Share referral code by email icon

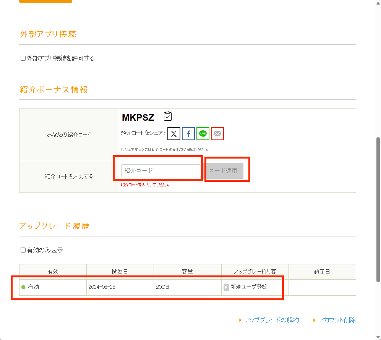point(217,134)
